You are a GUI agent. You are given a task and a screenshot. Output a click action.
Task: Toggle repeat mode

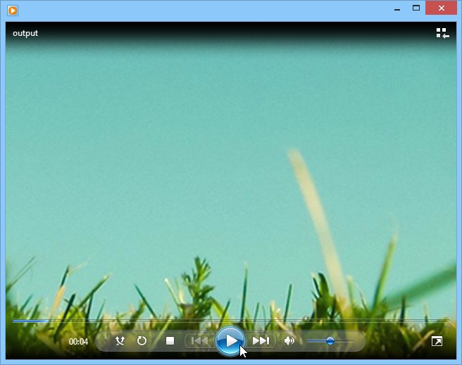pyautogui.click(x=142, y=341)
